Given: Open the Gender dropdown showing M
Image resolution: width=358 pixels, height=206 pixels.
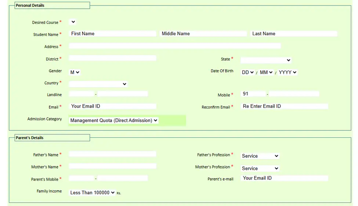Looking at the screenshot, I should [x=75, y=72].
